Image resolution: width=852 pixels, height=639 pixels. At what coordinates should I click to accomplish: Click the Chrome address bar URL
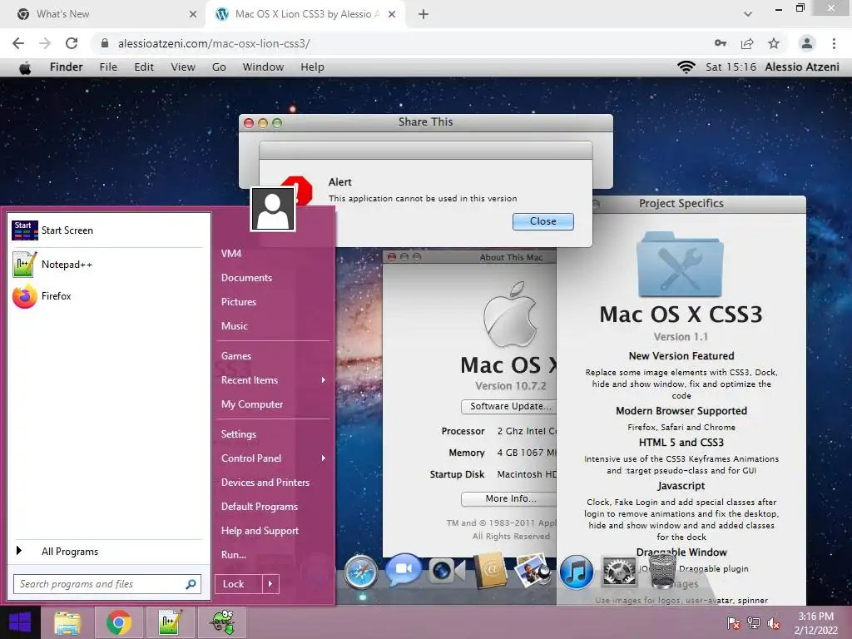pyautogui.click(x=214, y=43)
